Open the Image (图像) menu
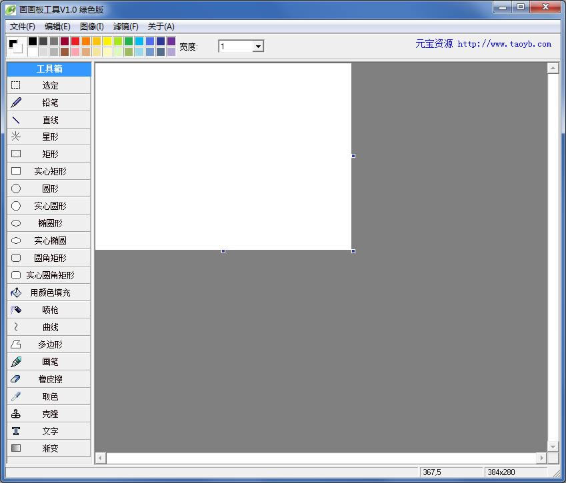 click(91, 27)
